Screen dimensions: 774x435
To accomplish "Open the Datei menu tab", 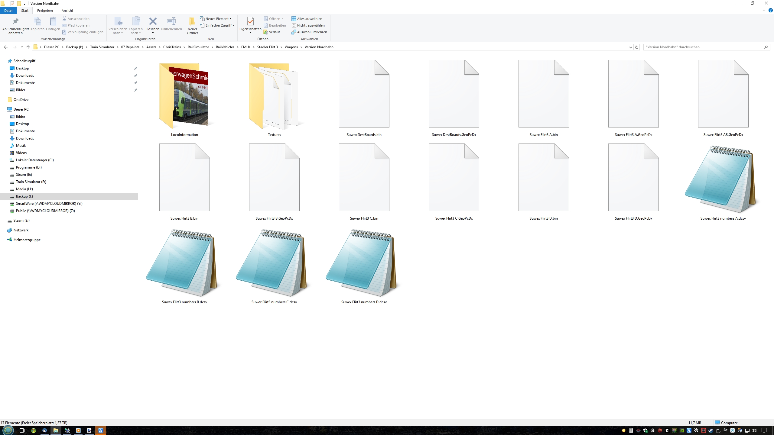I will coord(8,11).
